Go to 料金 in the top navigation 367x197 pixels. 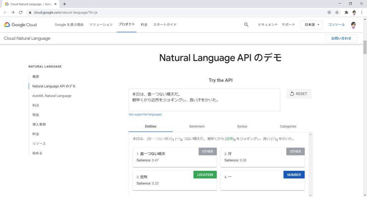(x=144, y=25)
